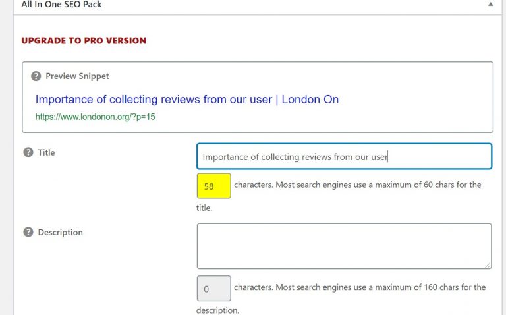Screen dimensions: 506x315
Task: Click the blue snippet title link
Action: click(x=187, y=100)
